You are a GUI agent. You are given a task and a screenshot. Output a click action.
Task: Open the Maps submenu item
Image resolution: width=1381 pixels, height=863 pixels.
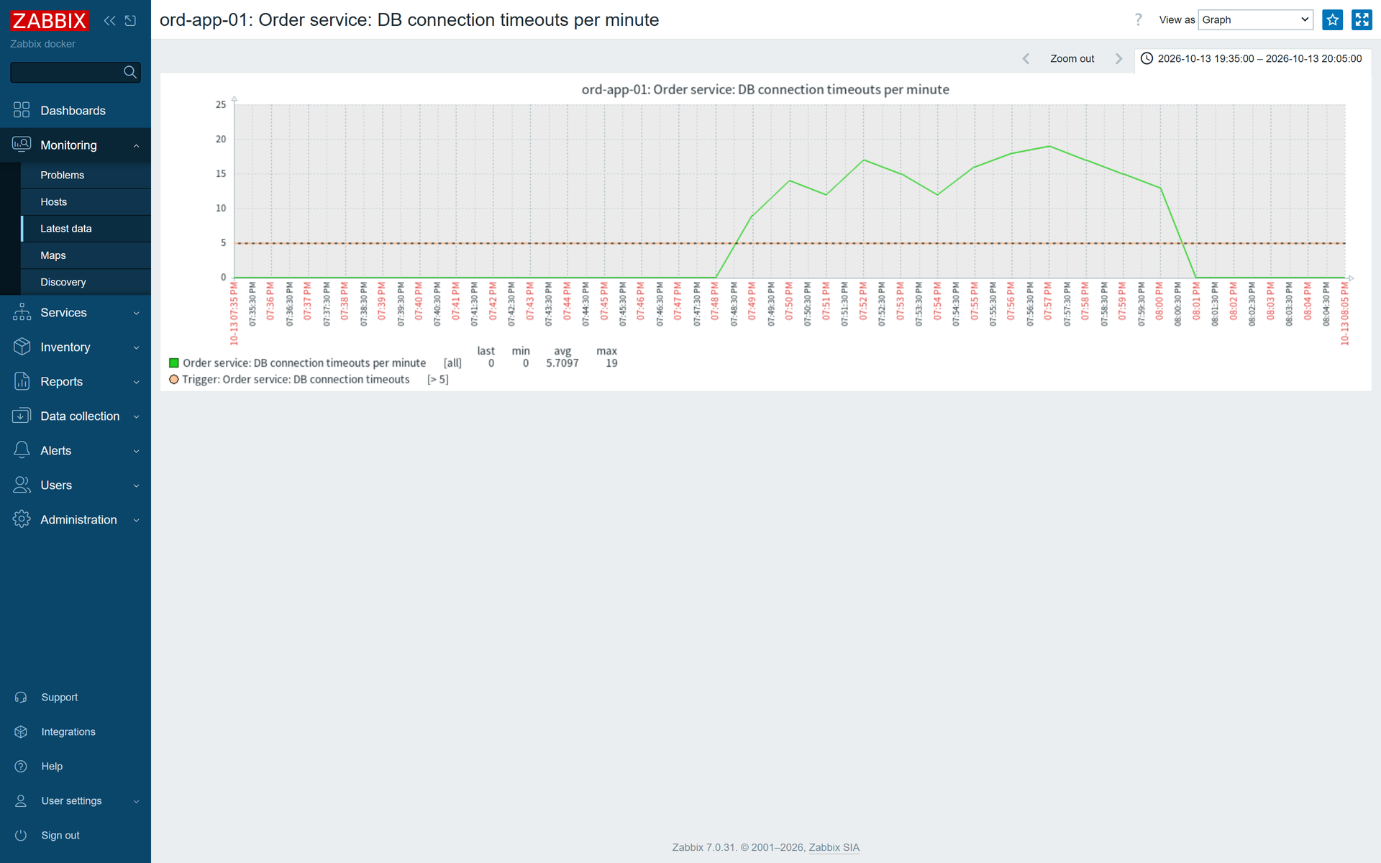tap(86, 255)
